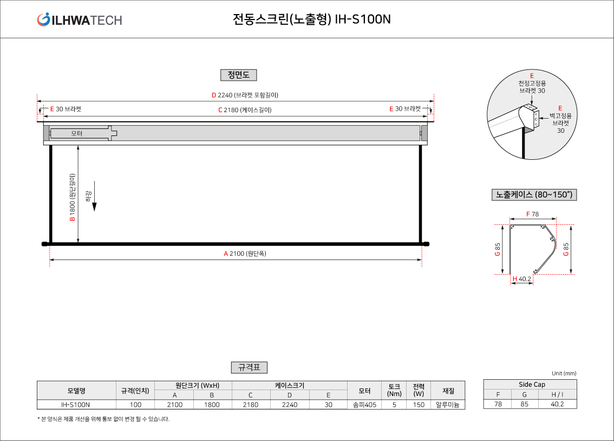The image size is (614, 441).
Task: Select the 정면도 section label
Action: coord(238,75)
